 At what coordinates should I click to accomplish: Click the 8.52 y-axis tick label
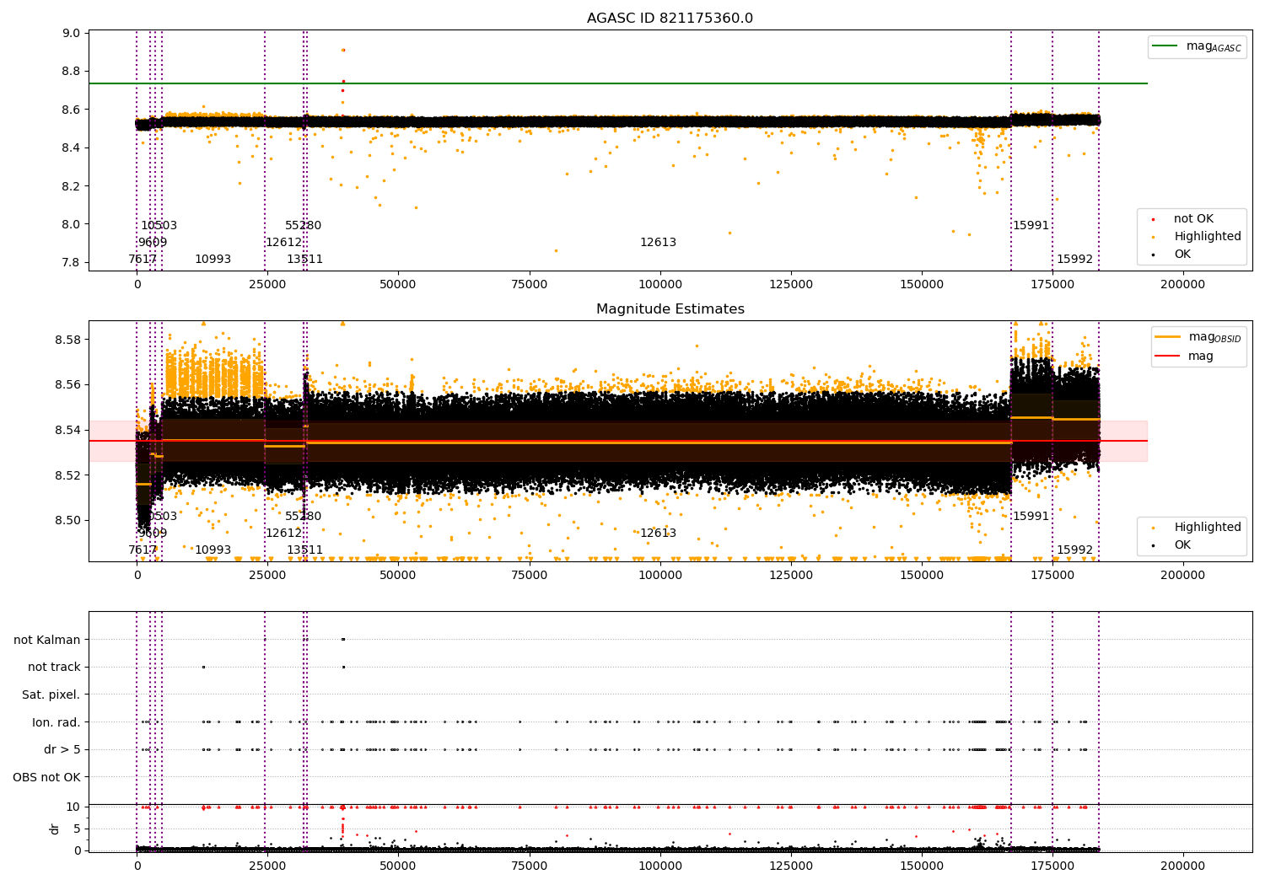(68, 475)
